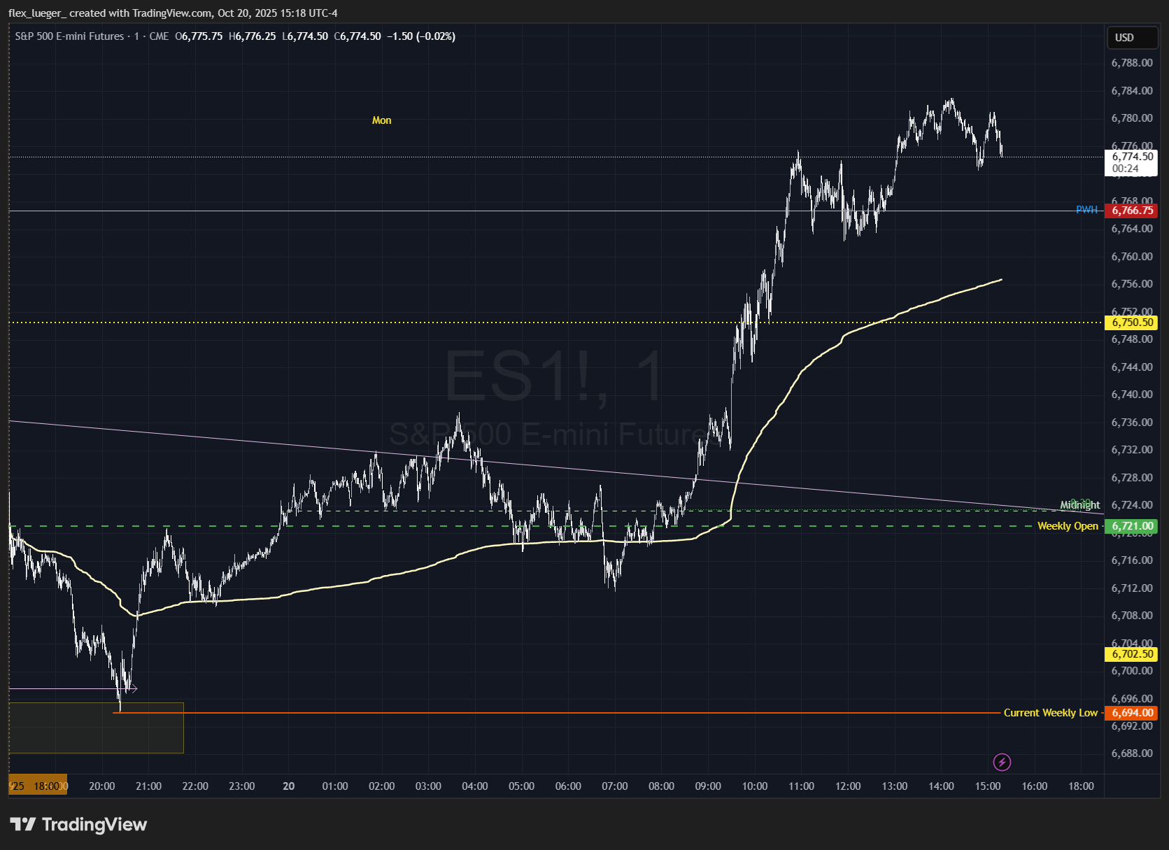Click the green 6,721.00 price tag
Screen dimensions: 1169x850
pyautogui.click(x=1131, y=526)
